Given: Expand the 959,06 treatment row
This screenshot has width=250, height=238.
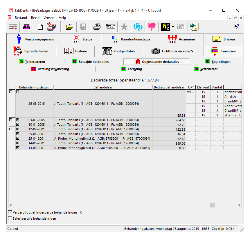Looking at the screenshot, I should (17, 143).
